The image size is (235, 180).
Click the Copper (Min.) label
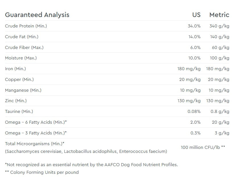(19, 80)
